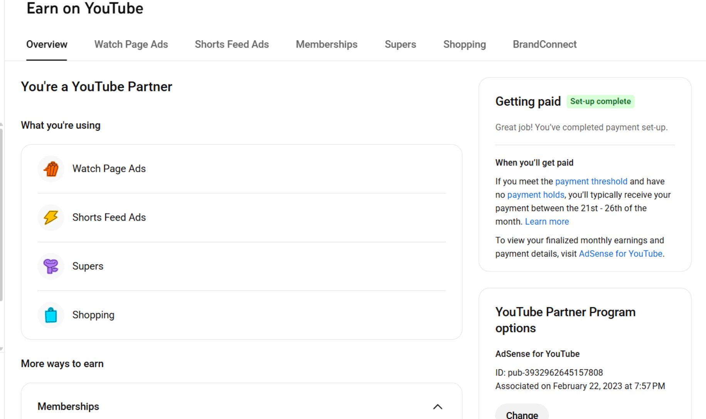
Task: Click the payment holds link
Action: click(x=536, y=195)
